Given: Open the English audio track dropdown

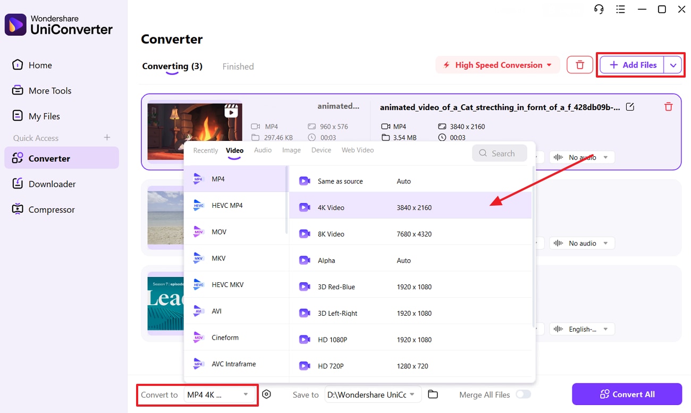Looking at the screenshot, I should click(x=582, y=329).
